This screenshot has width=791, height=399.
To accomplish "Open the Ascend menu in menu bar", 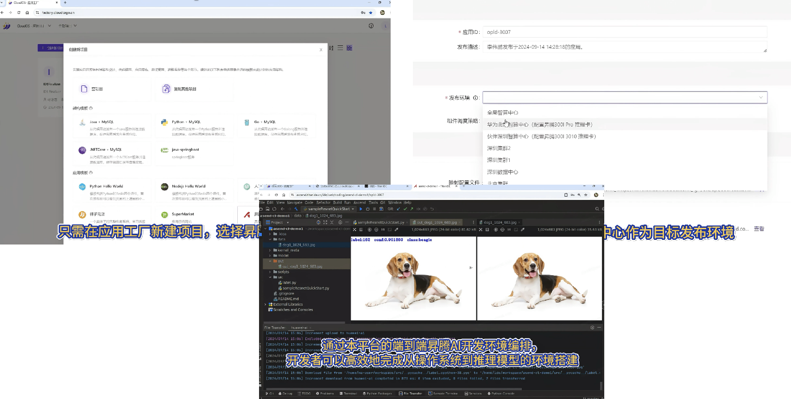I will [360, 203].
